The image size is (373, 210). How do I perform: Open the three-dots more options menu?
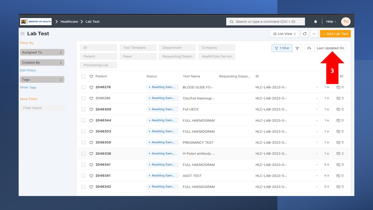314,34
